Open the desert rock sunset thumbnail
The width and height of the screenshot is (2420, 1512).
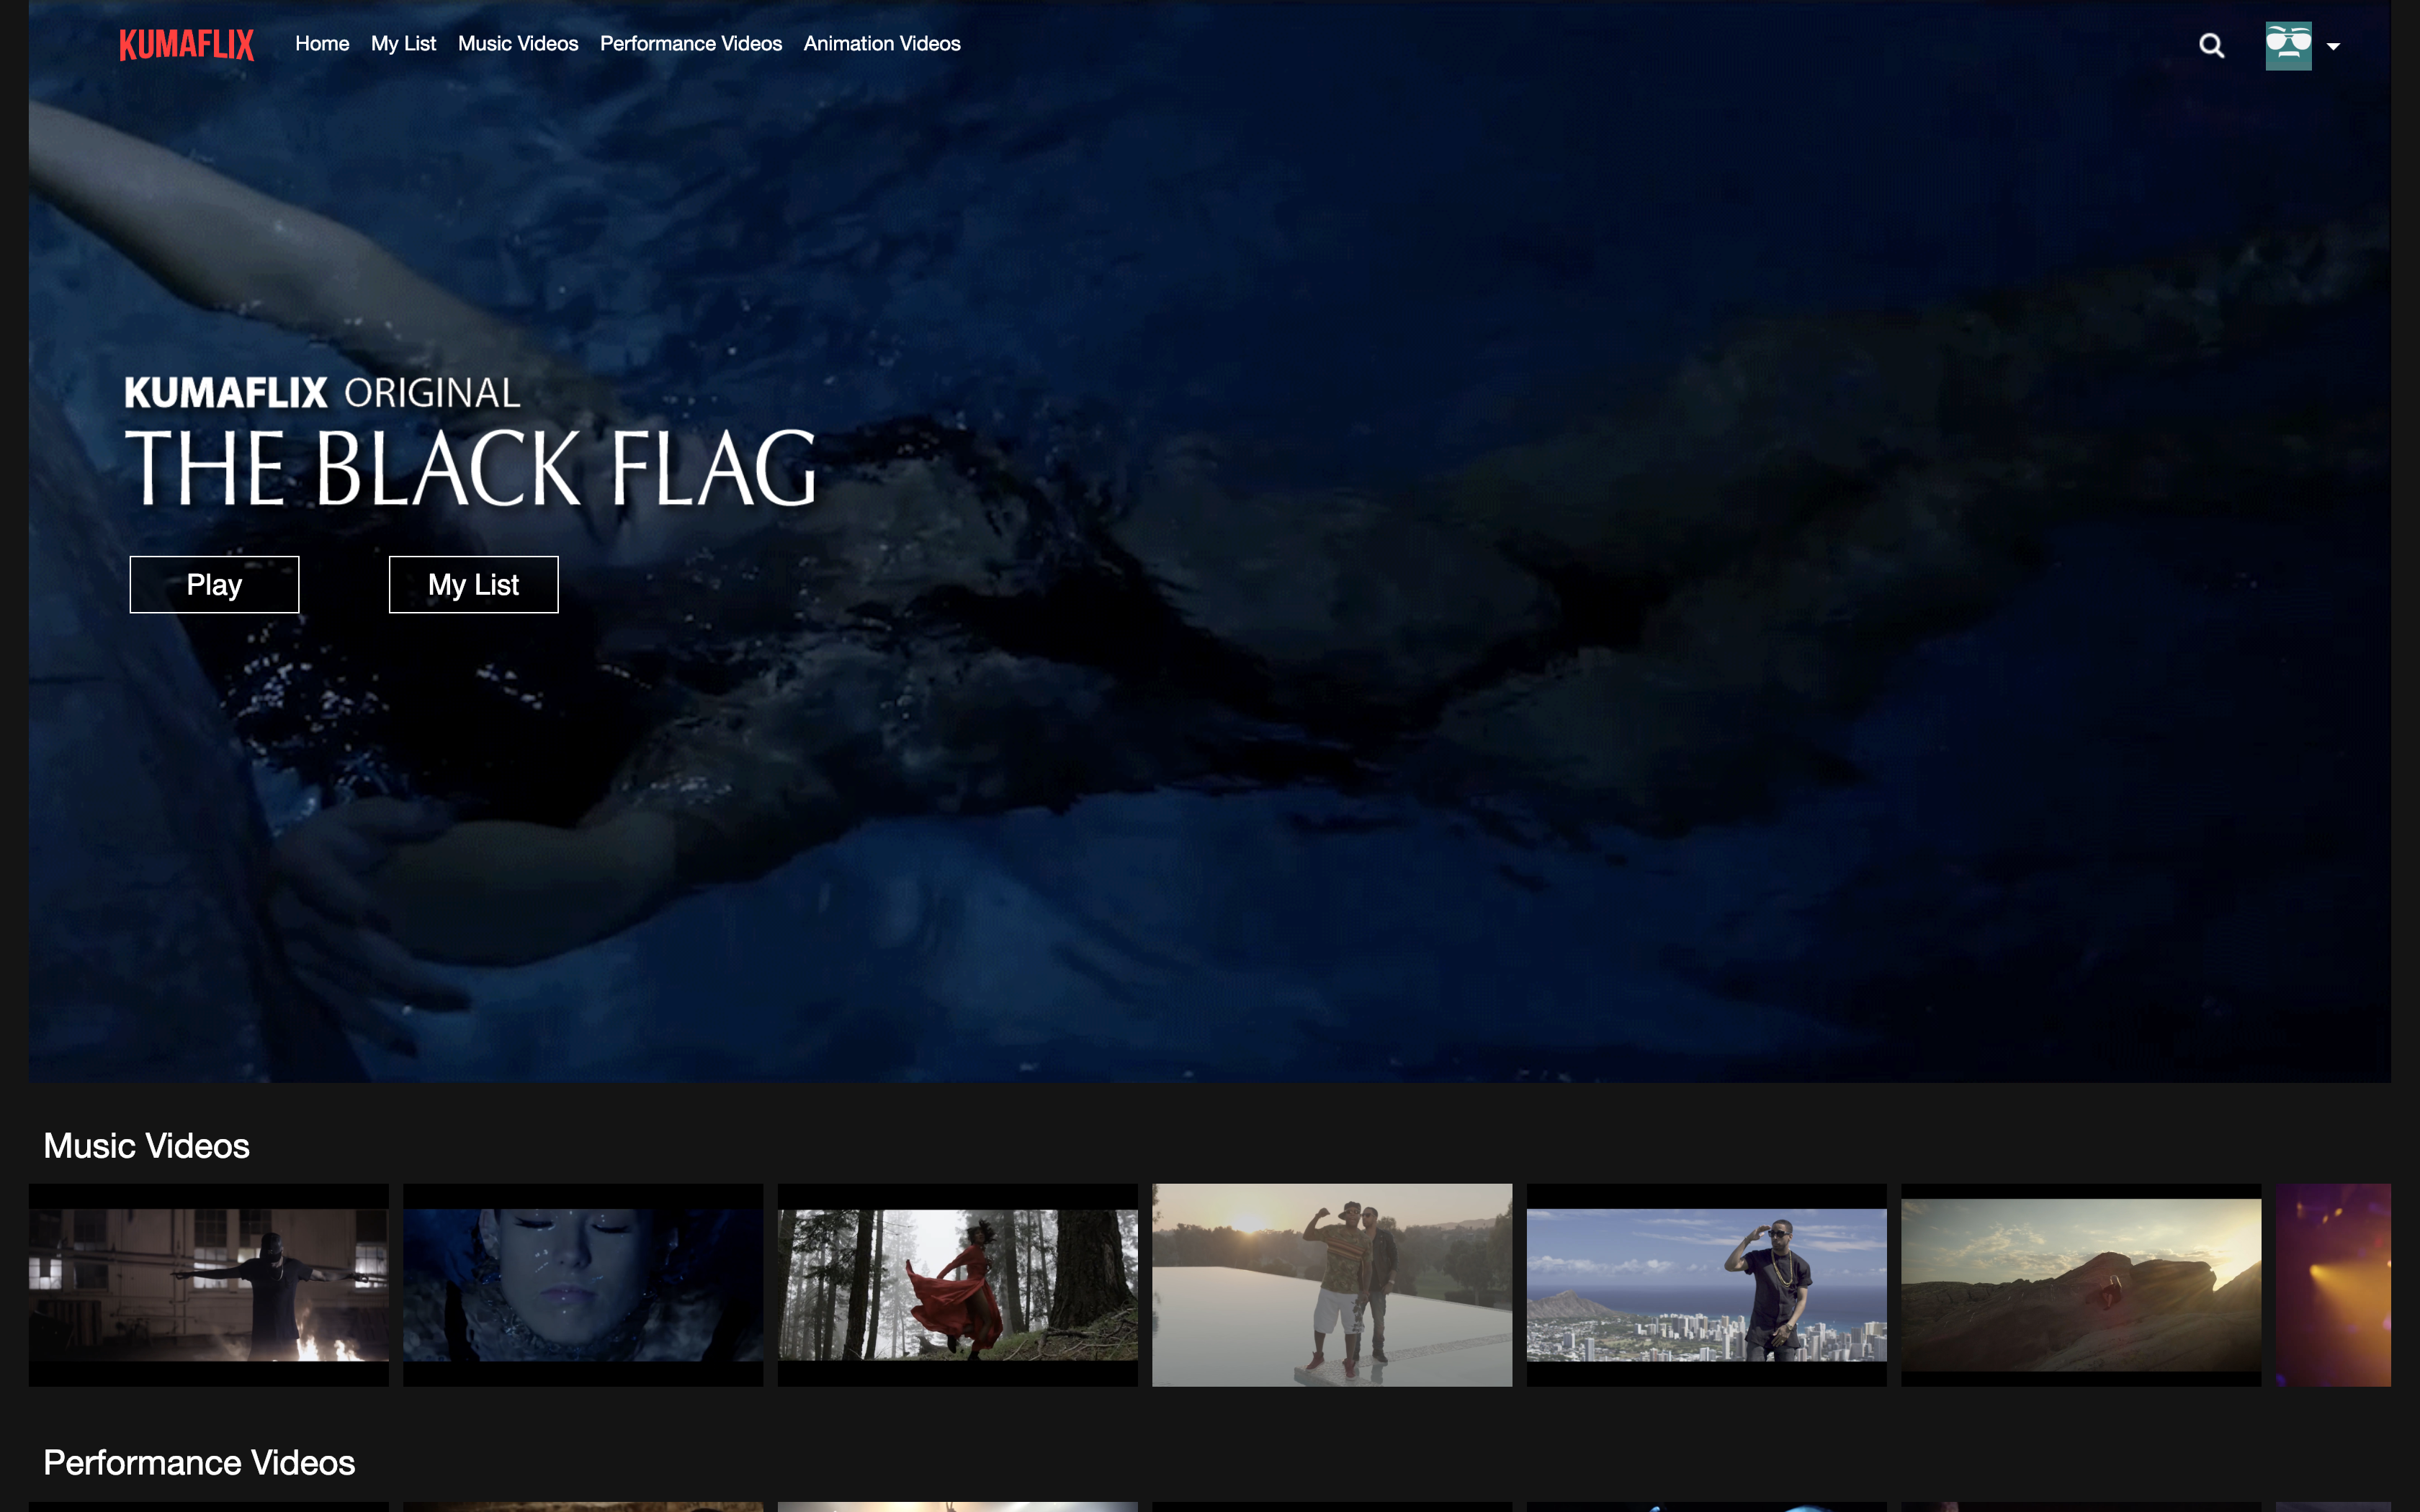pos(2081,1285)
